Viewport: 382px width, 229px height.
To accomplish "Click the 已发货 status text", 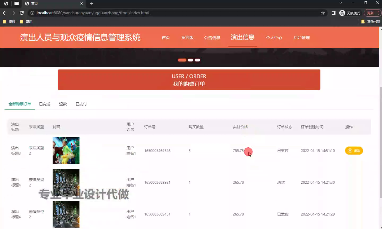I will pyautogui.click(x=283, y=214).
